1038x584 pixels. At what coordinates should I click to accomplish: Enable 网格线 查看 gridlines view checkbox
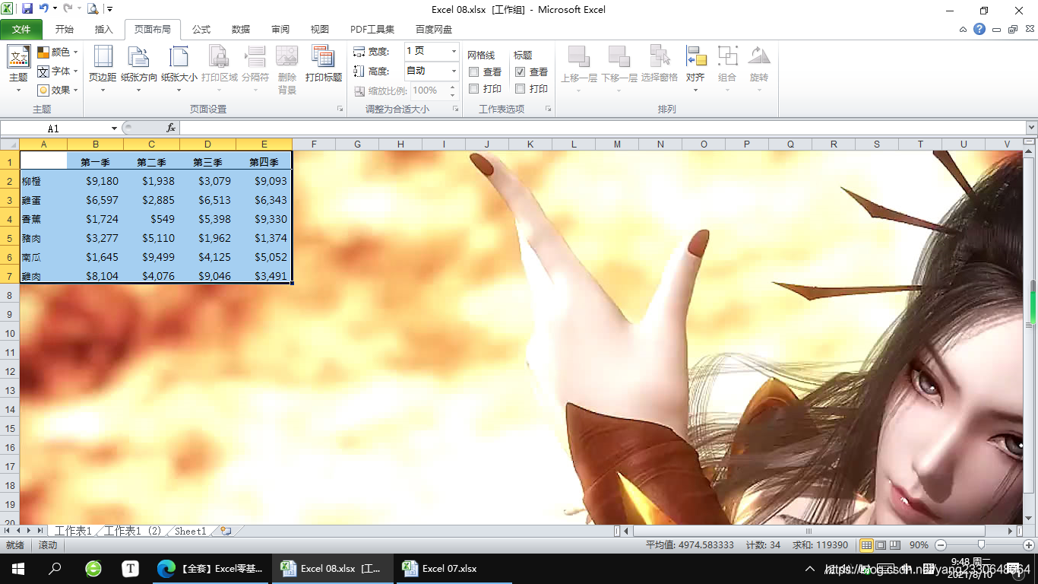click(473, 71)
